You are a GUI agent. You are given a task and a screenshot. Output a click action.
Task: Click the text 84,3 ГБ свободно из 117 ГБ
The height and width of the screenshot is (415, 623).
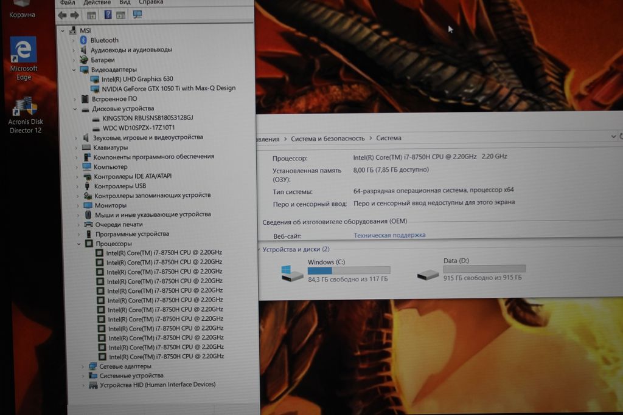tap(347, 280)
